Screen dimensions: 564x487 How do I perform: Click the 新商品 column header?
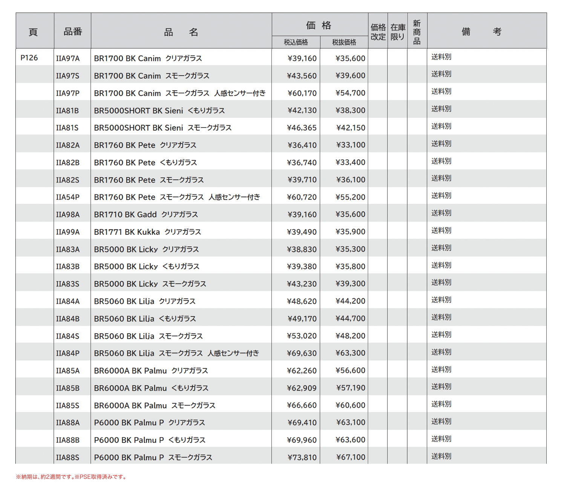pos(417,32)
